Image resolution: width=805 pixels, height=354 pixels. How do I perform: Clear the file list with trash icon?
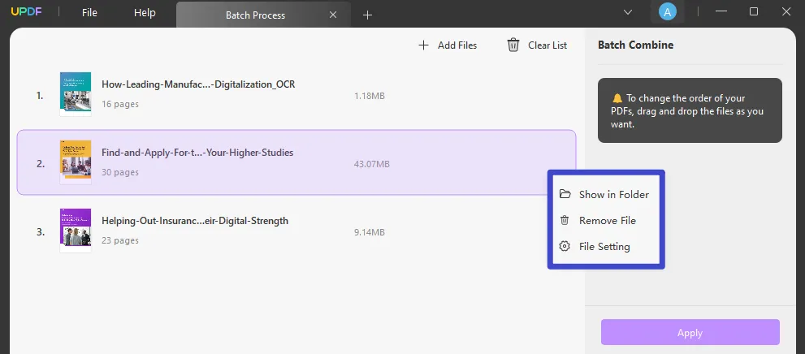537,45
